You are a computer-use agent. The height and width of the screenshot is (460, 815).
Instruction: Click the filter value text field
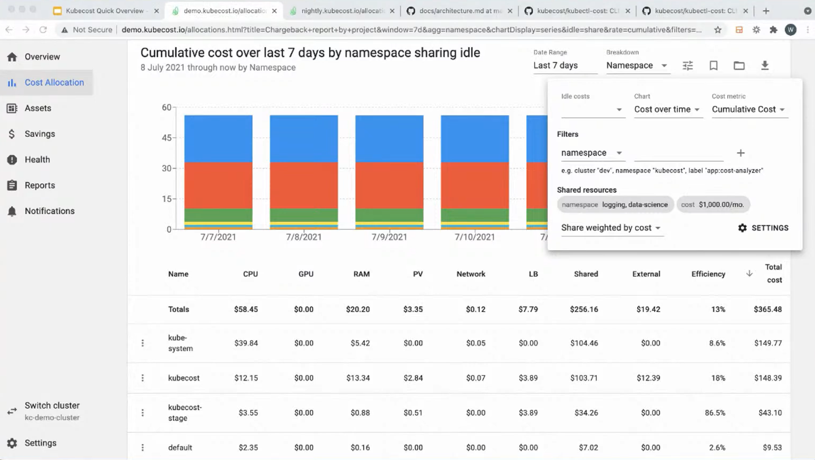(x=679, y=153)
